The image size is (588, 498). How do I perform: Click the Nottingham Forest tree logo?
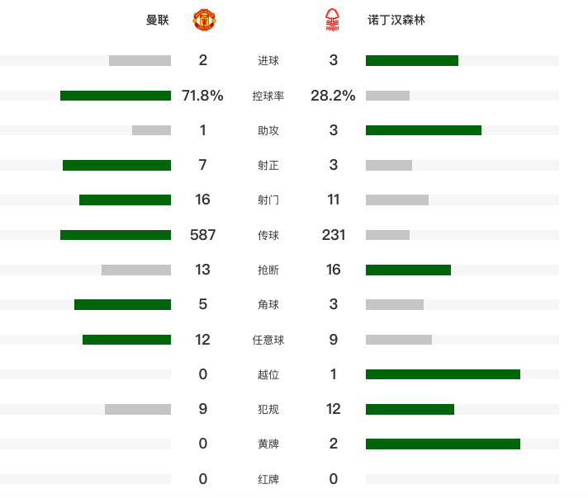coord(332,20)
